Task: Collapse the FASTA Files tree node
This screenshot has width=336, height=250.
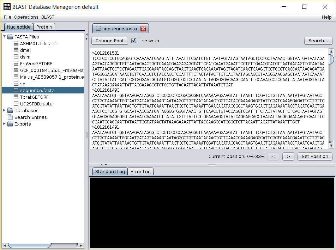Action: [5, 37]
